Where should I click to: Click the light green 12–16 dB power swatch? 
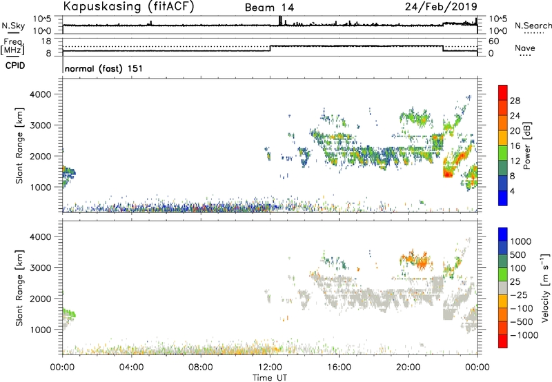coord(503,152)
